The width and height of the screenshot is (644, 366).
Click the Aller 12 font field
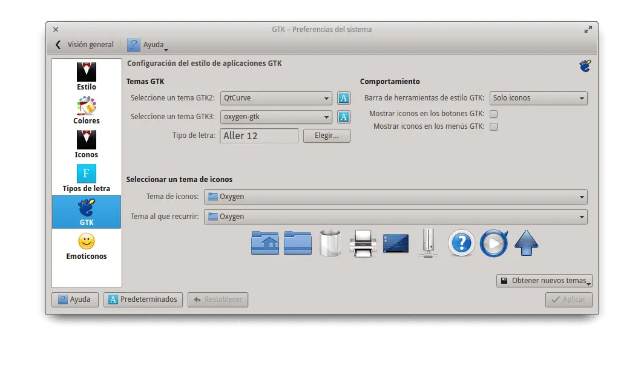pos(260,136)
